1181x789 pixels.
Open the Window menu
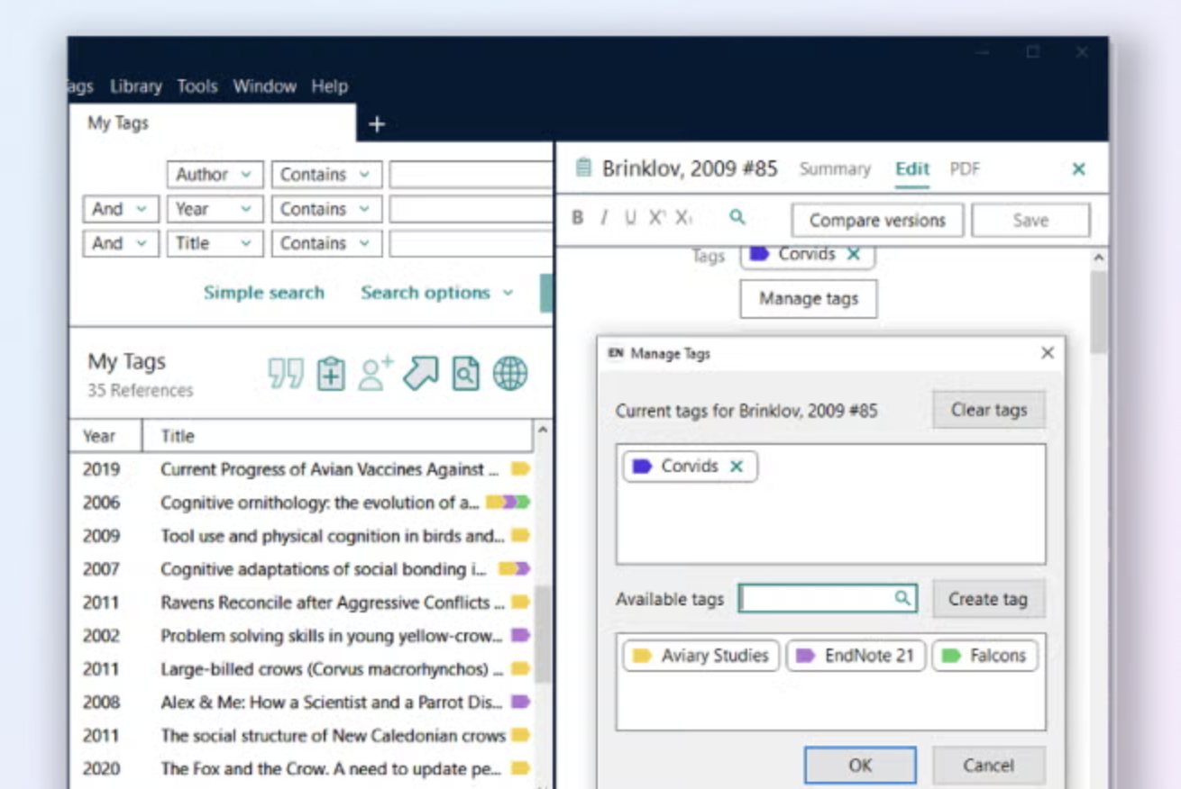coord(265,86)
